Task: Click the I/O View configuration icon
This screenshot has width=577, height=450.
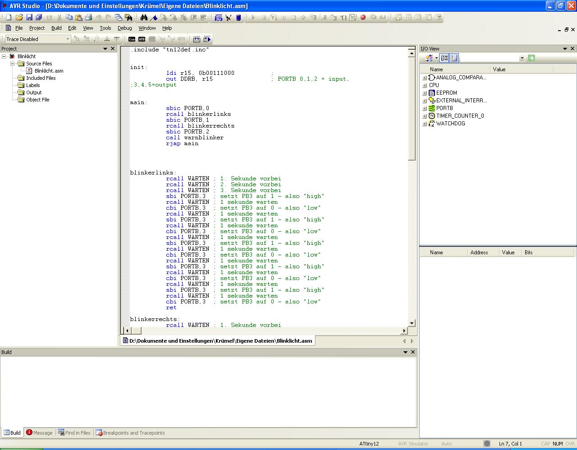Action: pos(429,58)
